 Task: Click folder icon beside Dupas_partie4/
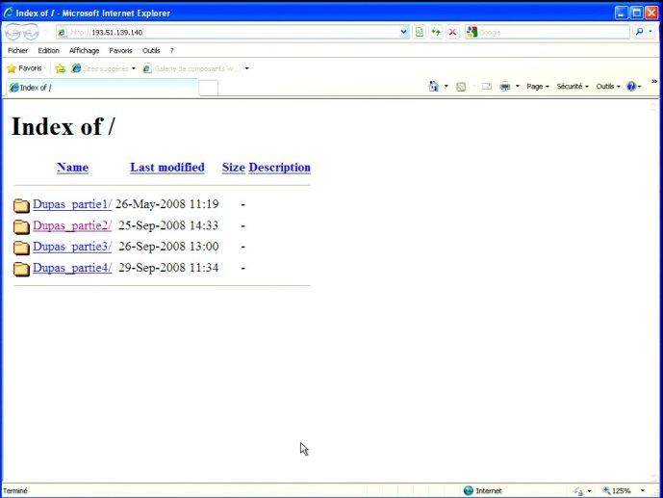click(x=21, y=269)
